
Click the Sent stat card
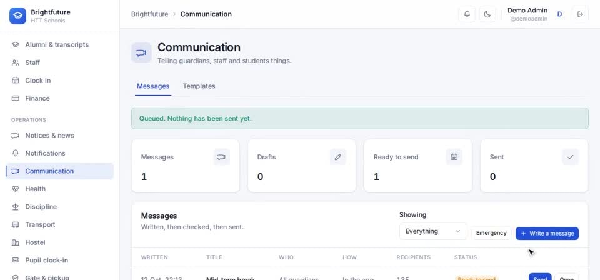pyautogui.click(x=534, y=166)
